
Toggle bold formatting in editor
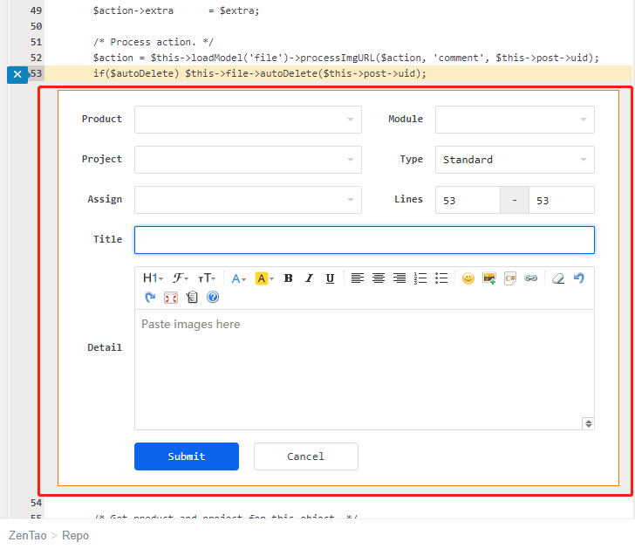[x=289, y=278]
